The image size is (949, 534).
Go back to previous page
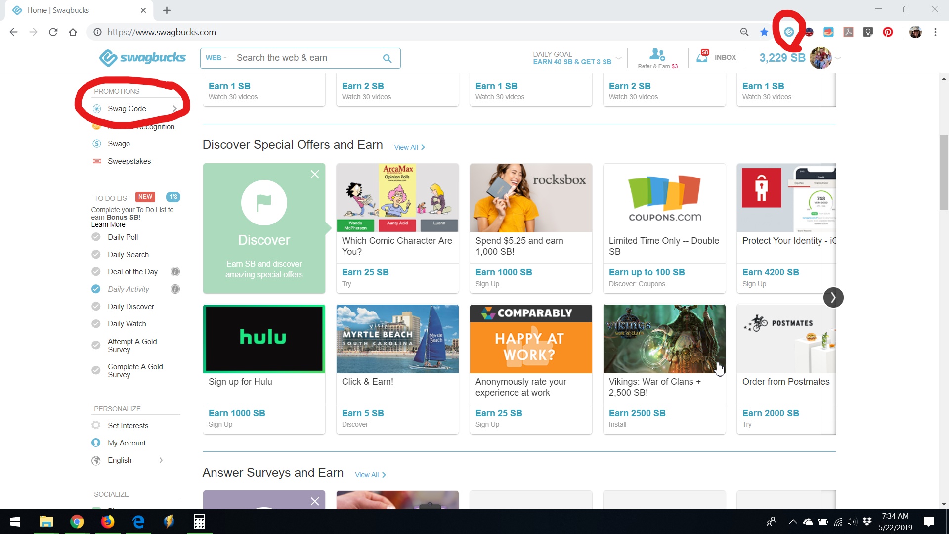13,32
